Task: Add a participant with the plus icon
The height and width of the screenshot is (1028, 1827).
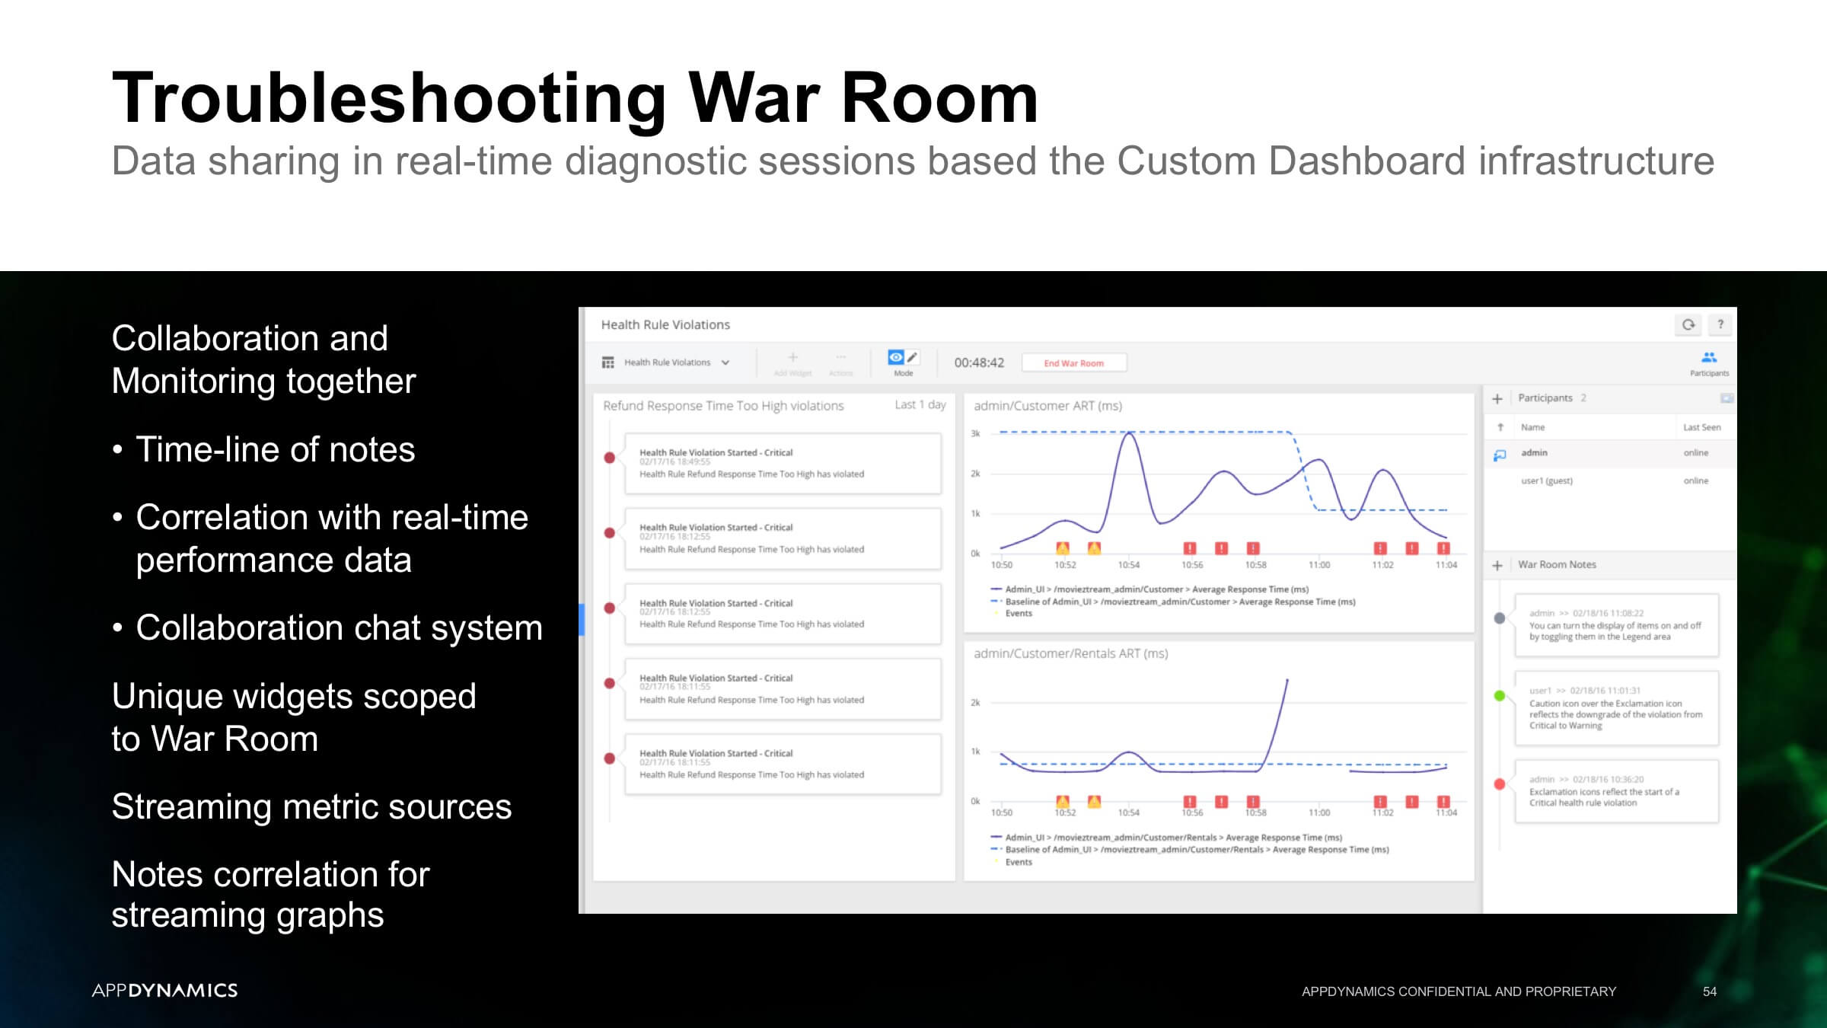Action: 1497,398
